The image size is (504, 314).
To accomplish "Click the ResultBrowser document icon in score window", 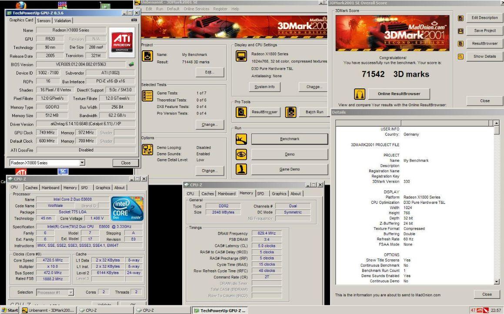I will 461,44.
